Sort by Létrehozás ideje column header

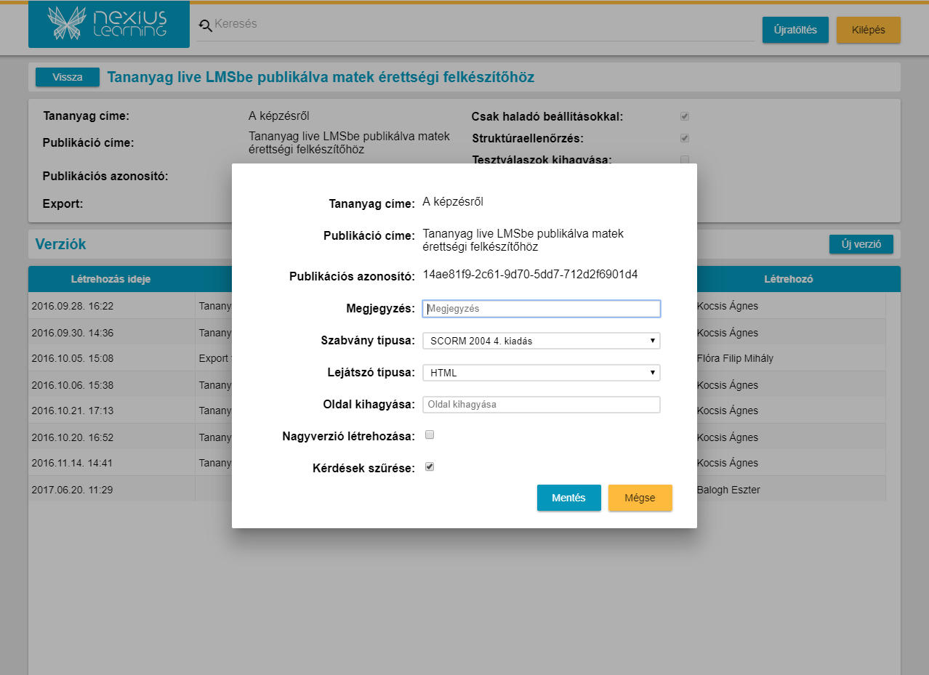point(110,279)
